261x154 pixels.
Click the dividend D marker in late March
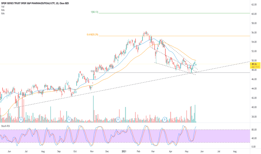click(x=165, y=119)
